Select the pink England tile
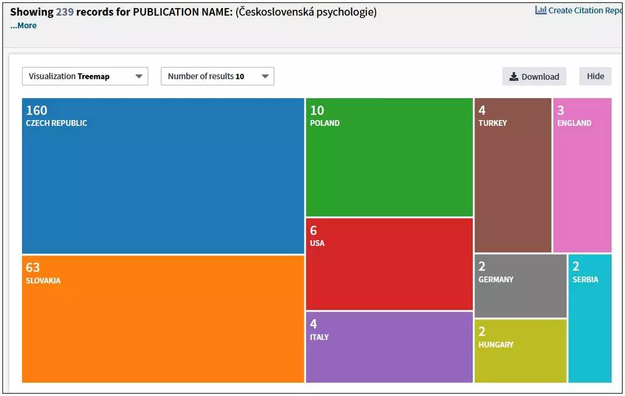 click(x=582, y=175)
